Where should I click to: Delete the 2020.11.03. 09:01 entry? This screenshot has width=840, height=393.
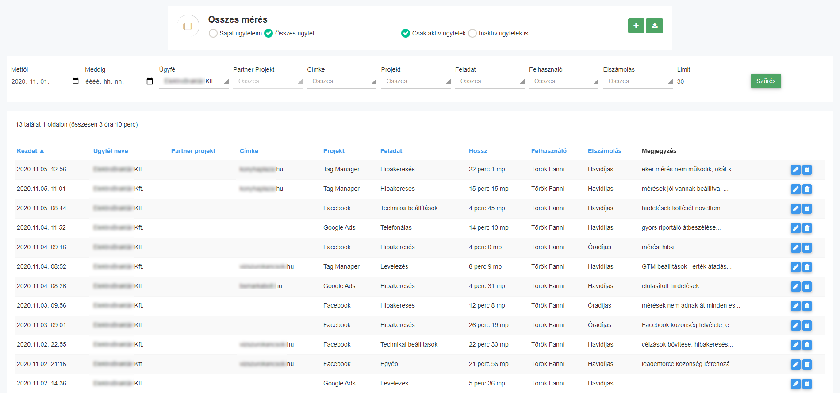coord(807,325)
